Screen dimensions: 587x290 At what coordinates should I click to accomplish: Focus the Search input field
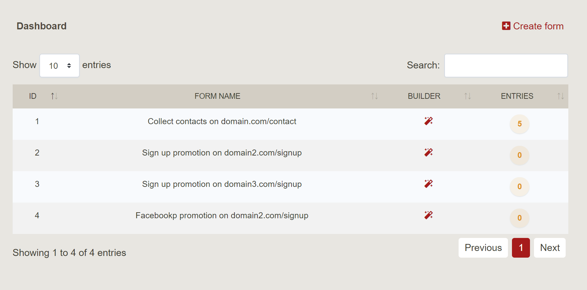pos(506,66)
